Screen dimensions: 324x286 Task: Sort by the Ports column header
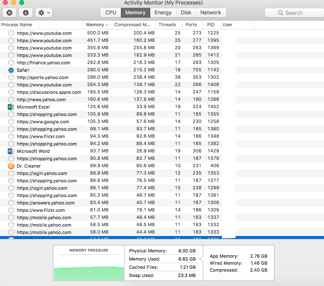click(x=192, y=25)
